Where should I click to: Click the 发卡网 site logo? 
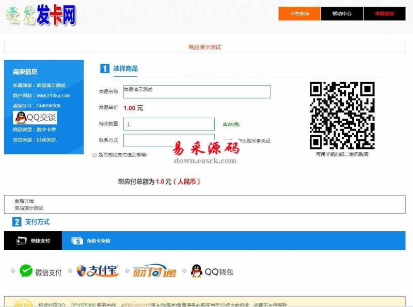[41, 15]
